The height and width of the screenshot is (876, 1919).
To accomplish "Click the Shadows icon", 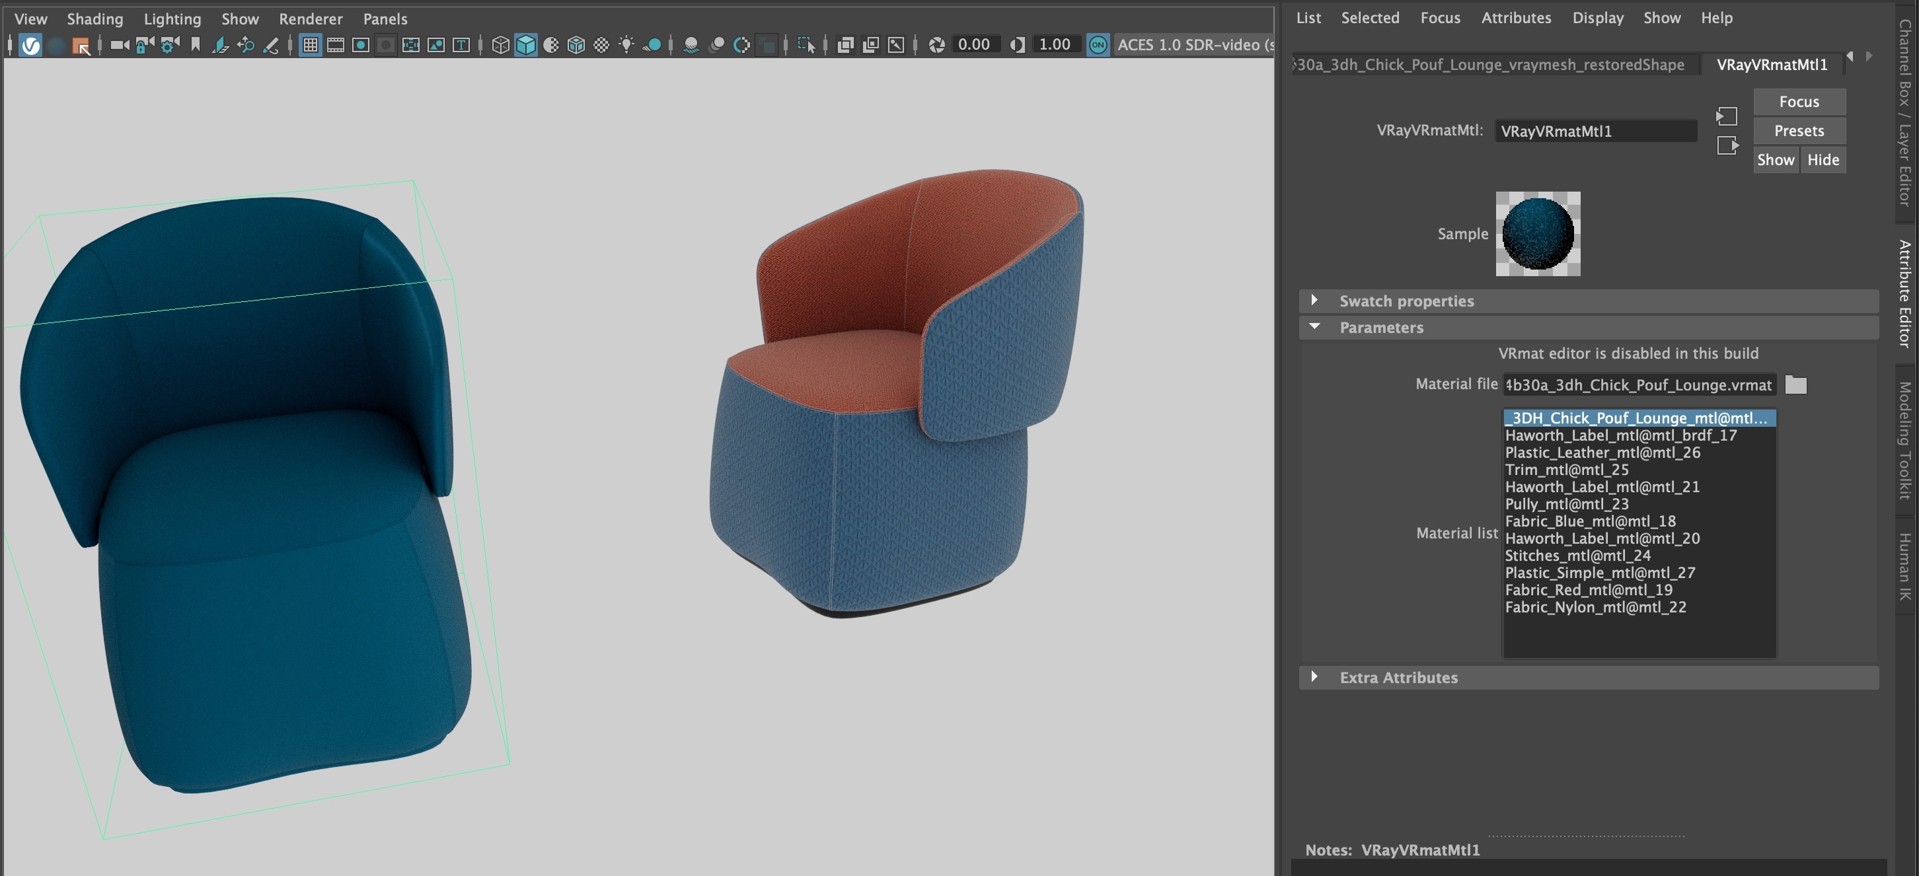I will tap(652, 46).
